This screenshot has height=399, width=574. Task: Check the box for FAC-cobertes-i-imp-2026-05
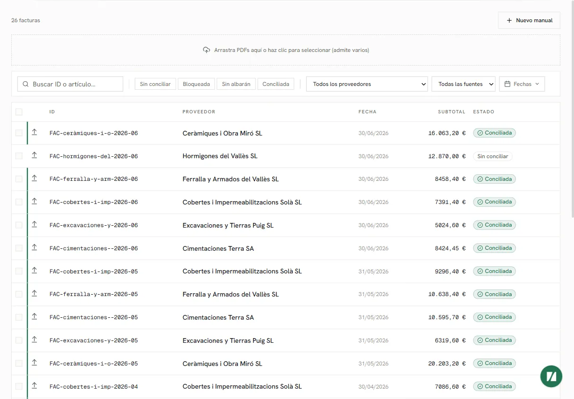coord(19,271)
